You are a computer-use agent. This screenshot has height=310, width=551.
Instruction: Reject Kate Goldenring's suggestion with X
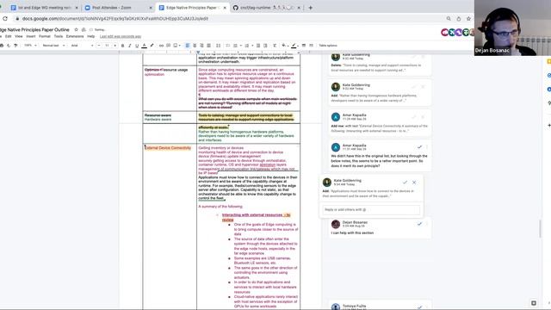pos(414,183)
